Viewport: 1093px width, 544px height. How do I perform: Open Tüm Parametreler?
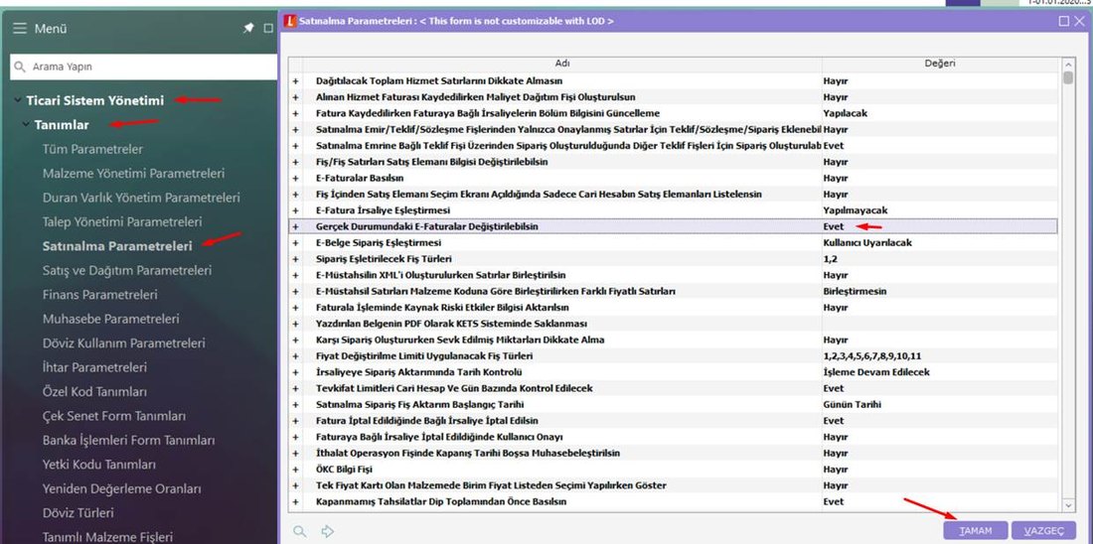point(92,149)
